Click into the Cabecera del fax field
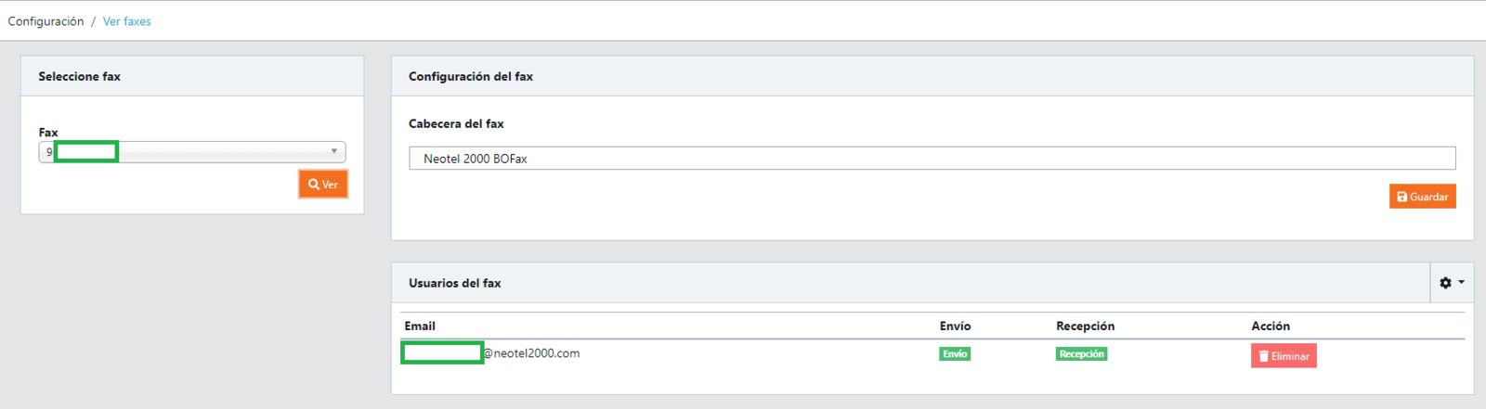The image size is (1486, 409). [x=932, y=159]
